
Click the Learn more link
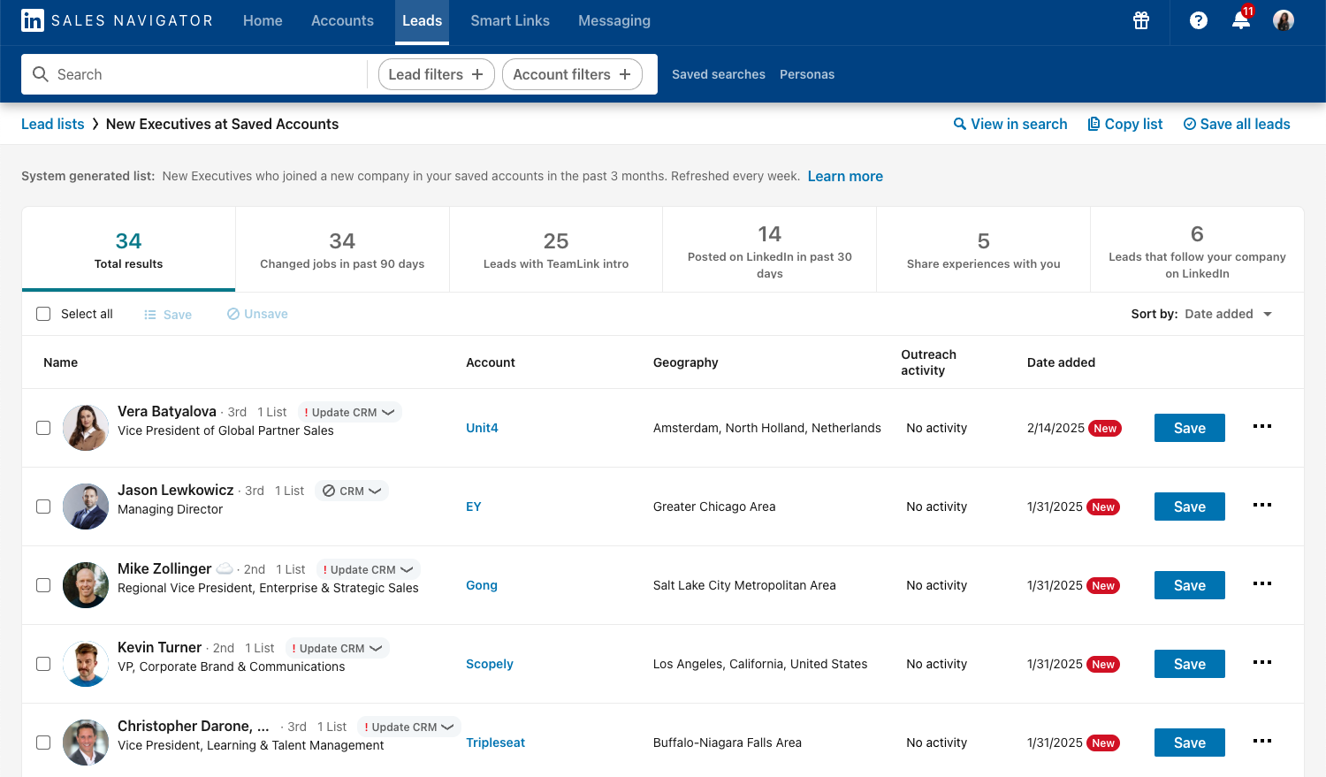(x=845, y=176)
